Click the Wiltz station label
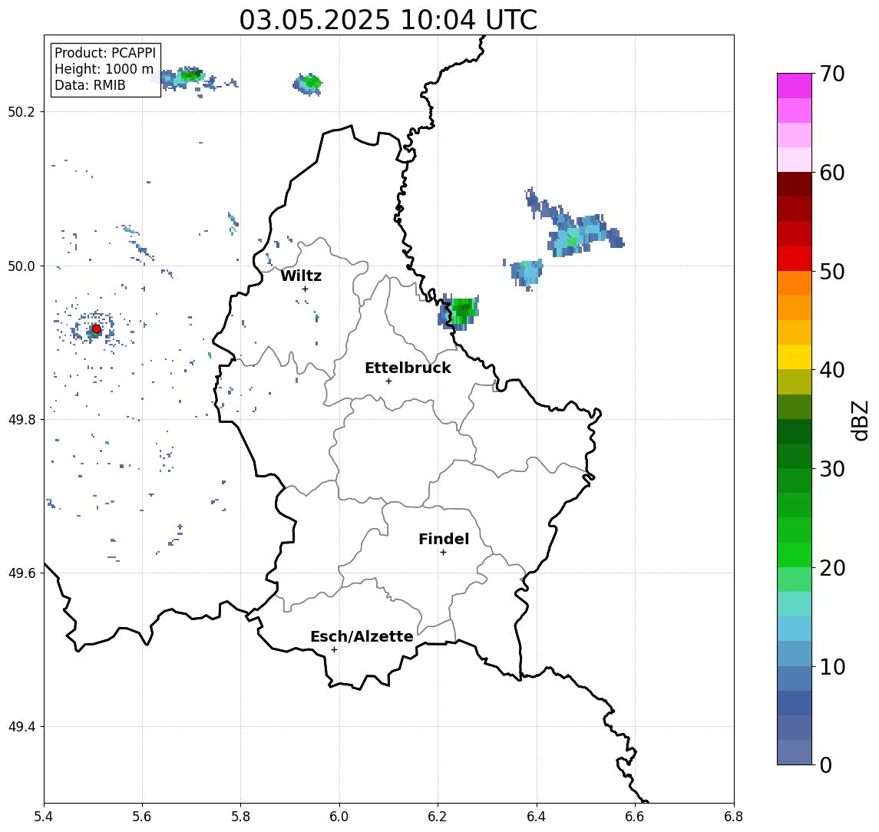879x832 pixels. pyautogui.click(x=301, y=276)
